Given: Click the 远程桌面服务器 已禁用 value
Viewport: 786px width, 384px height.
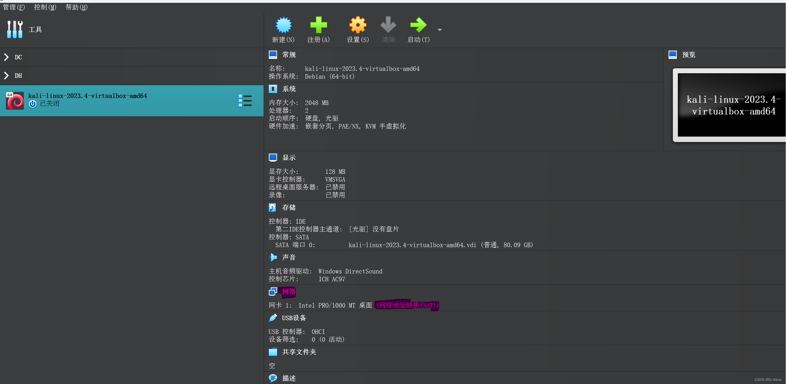Looking at the screenshot, I should [x=335, y=187].
